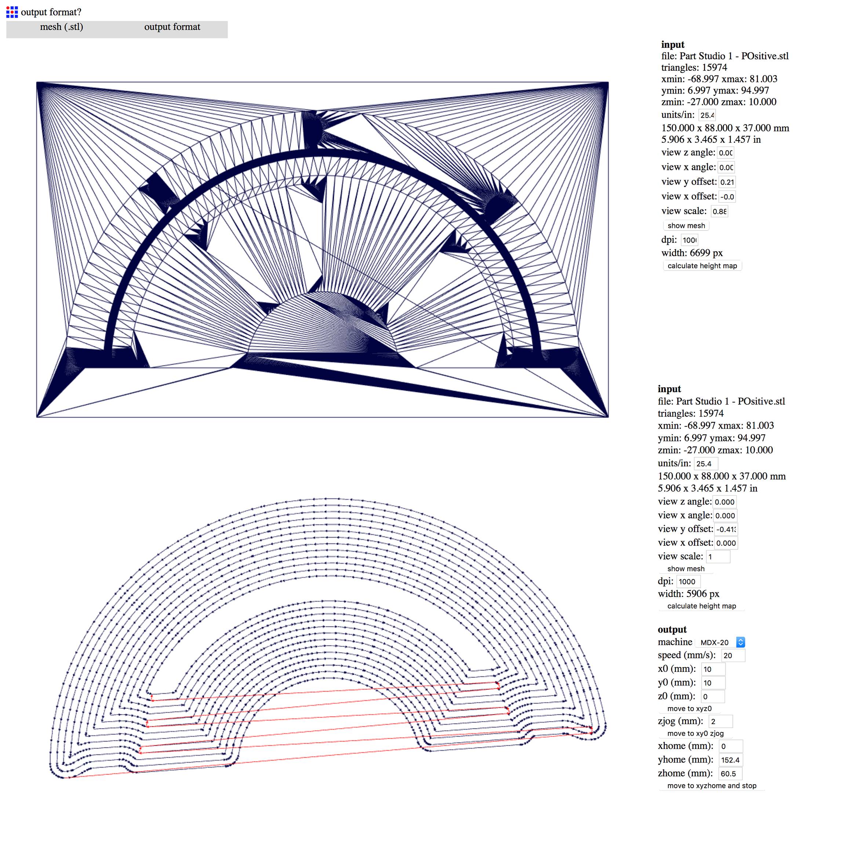Focus upper dpi field
The width and height of the screenshot is (844, 844).
690,240
